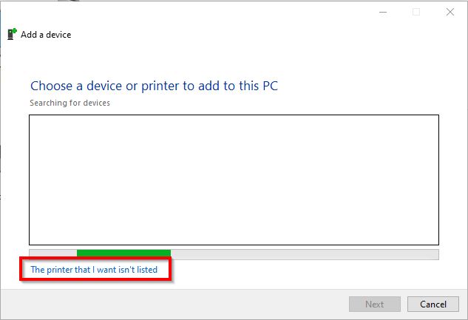Click the "Add a device" title text
The height and width of the screenshot is (320, 468).
pyautogui.click(x=46, y=35)
